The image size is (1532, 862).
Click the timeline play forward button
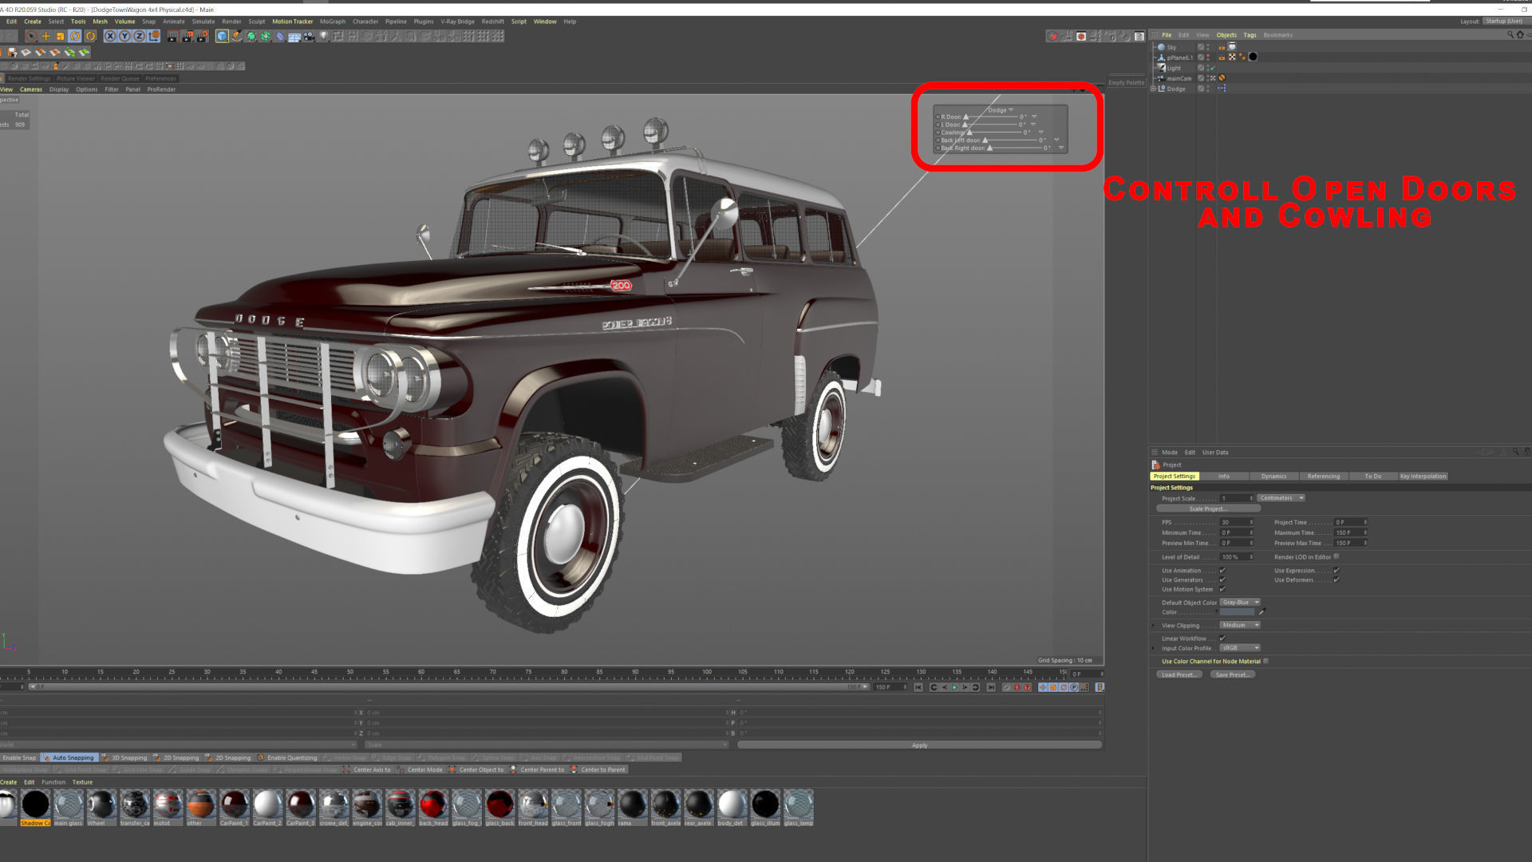(954, 687)
